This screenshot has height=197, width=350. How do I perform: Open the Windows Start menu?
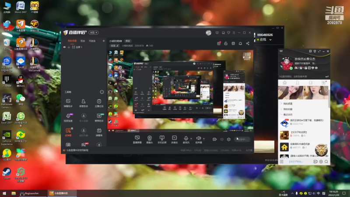pyautogui.click(x=4, y=193)
